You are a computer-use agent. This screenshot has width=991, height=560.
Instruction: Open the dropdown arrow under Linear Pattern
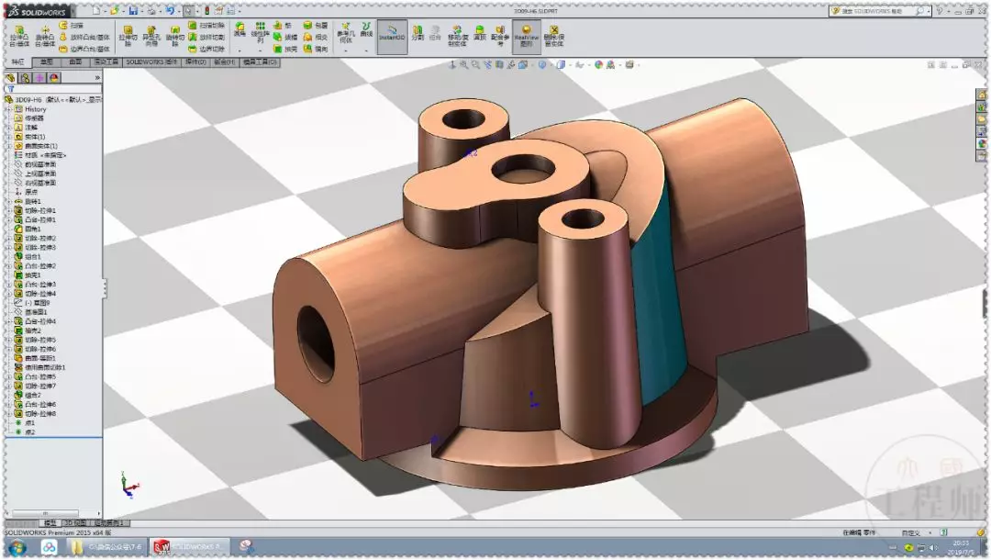(260, 50)
